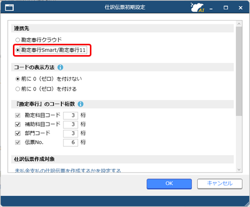Toggle 伝票No. checkbox
250x207 pixels.
point(18,142)
